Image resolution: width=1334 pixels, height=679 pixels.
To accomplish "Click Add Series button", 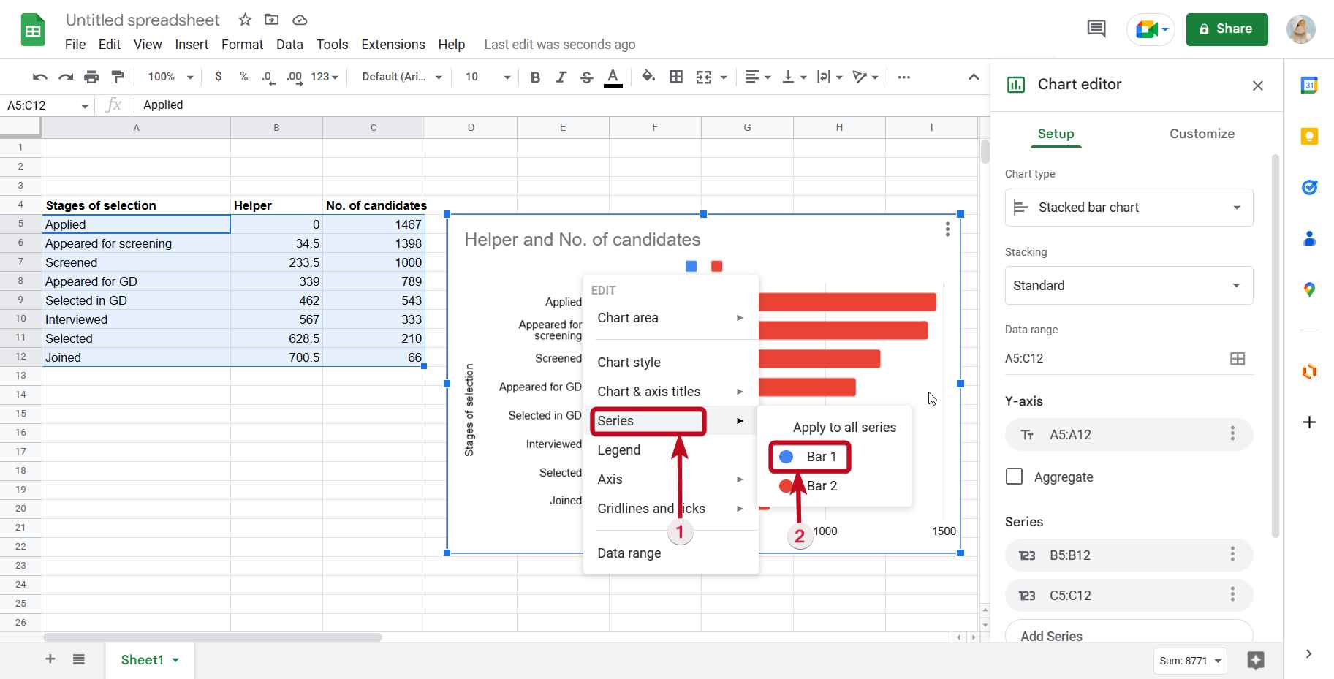I will [x=1129, y=633].
